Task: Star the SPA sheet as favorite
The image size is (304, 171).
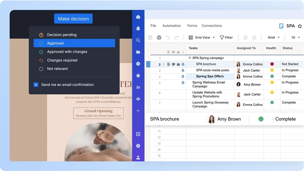Action: click(x=299, y=26)
